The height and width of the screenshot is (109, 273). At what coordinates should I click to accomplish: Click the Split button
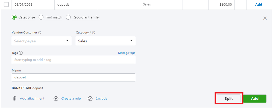click(228, 99)
